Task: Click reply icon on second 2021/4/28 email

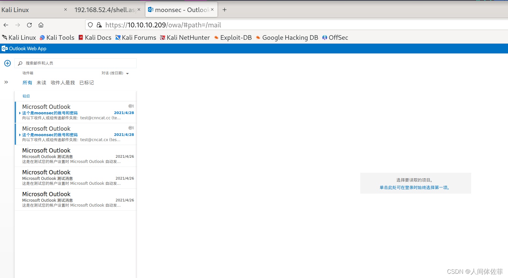Action: (x=131, y=128)
